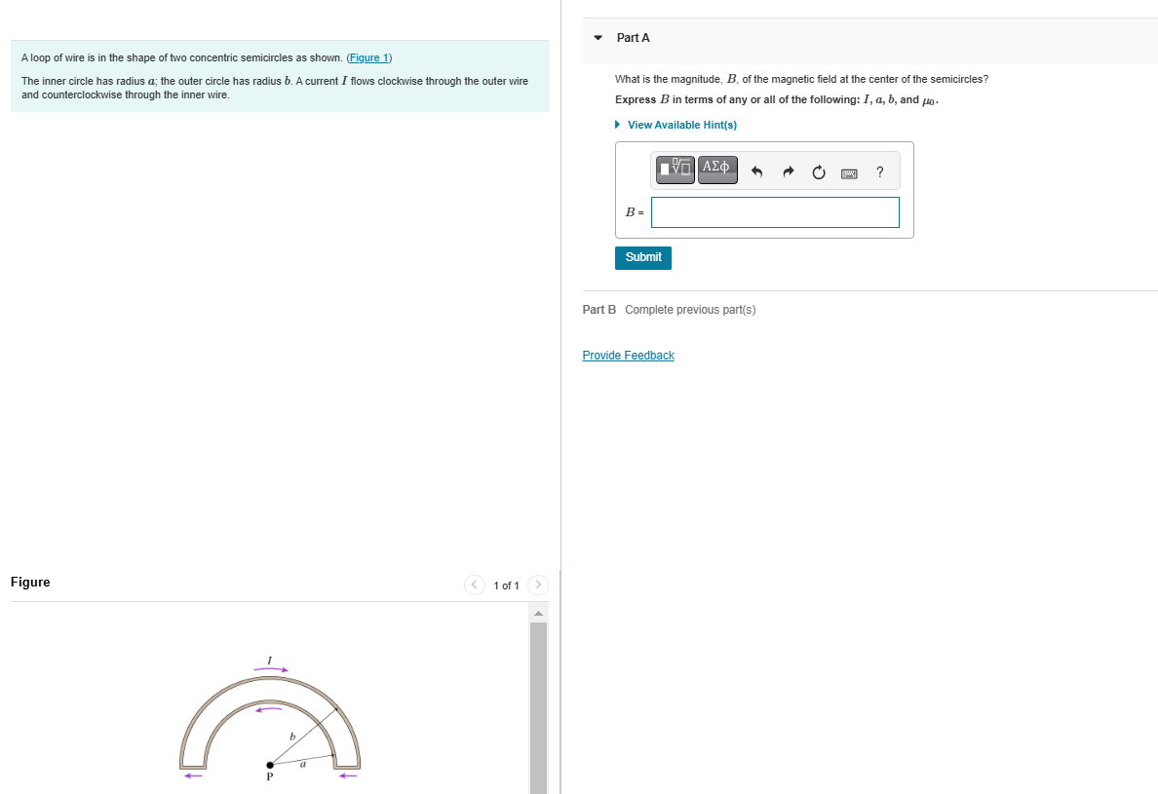
Task: Select the Part B section header
Action: click(x=598, y=309)
